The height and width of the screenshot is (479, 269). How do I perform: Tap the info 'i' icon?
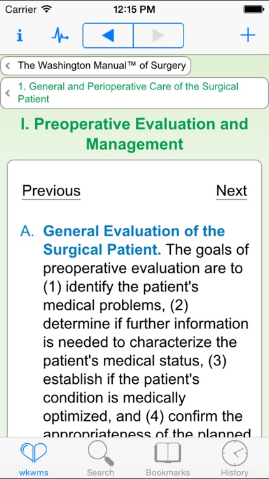pyautogui.click(x=20, y=36)
